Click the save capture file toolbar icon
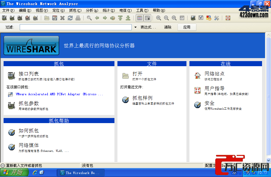Screen dimensions: 271x177 pos(55,18)
